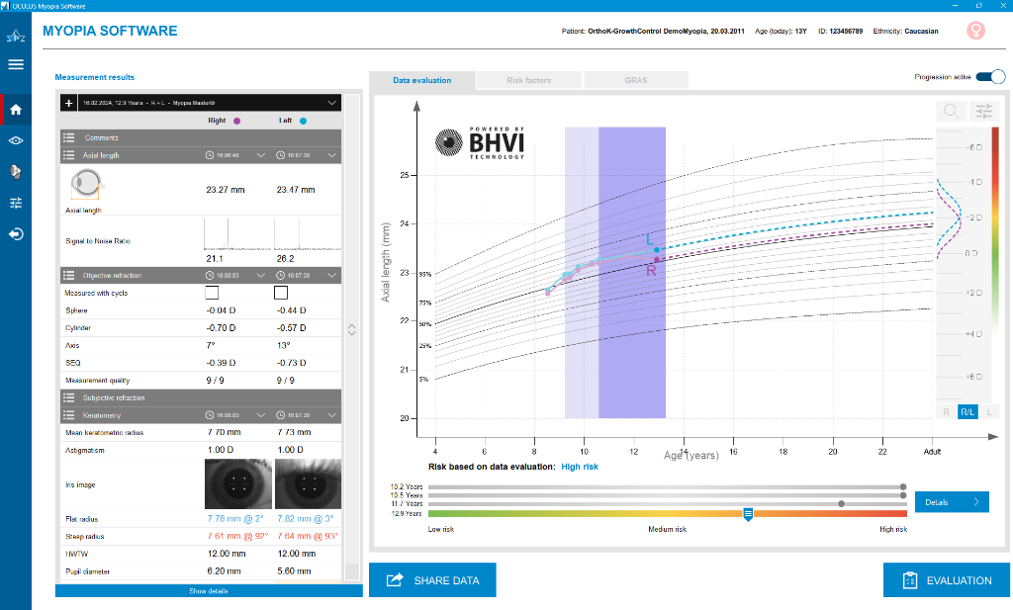Expand the Comments section header
1013x610 pixels.
coord(201,137)
